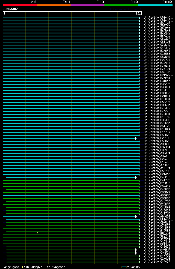Click the white query sequence bar
This screenshot has width=175, height=269.
pos(72,11)
